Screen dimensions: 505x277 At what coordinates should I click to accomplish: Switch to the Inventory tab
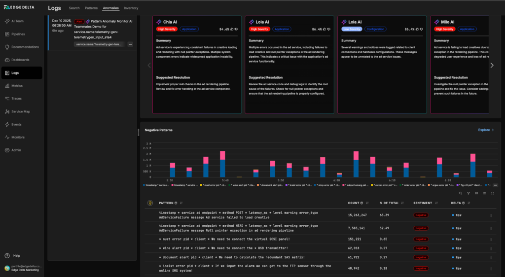click(131, 8)
